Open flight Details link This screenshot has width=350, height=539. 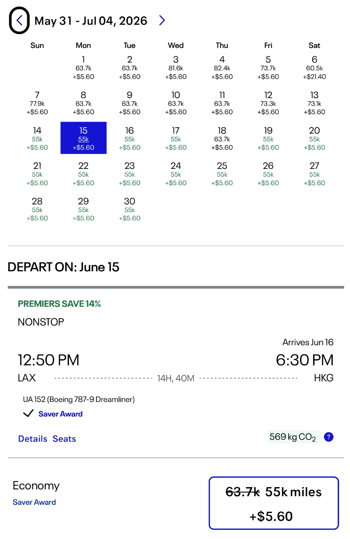point(33,439)
